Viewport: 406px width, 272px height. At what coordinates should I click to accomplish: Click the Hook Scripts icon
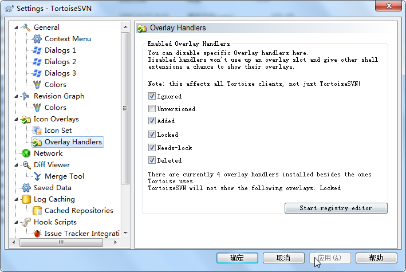pyautogui.click(x=26, y=222)
